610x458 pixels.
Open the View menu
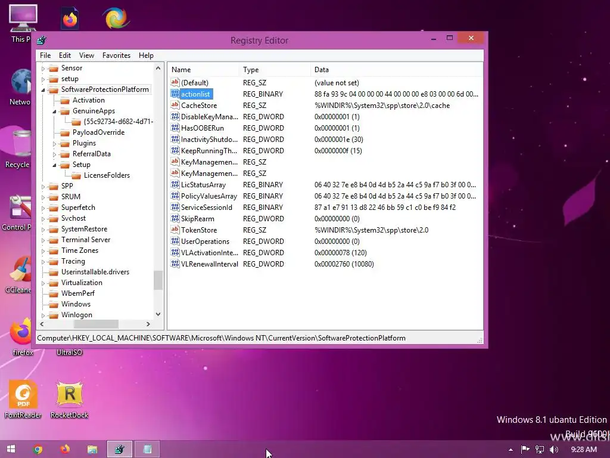click(86, 55)
